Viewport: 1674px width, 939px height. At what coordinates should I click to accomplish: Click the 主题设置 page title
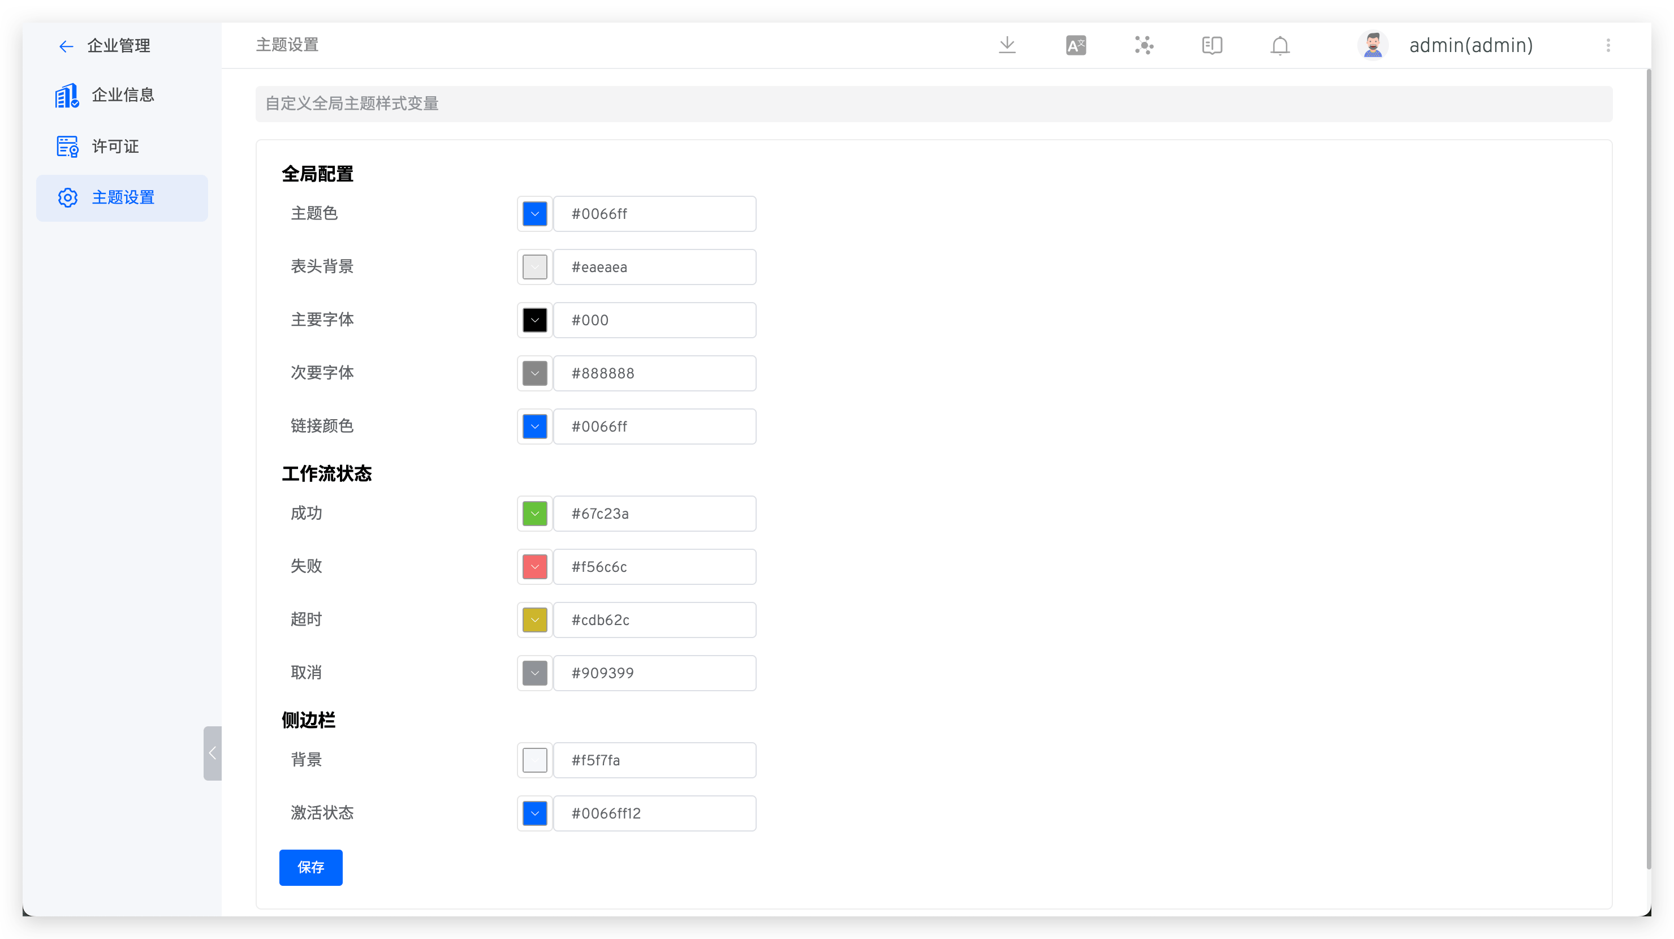coord(287,45)
